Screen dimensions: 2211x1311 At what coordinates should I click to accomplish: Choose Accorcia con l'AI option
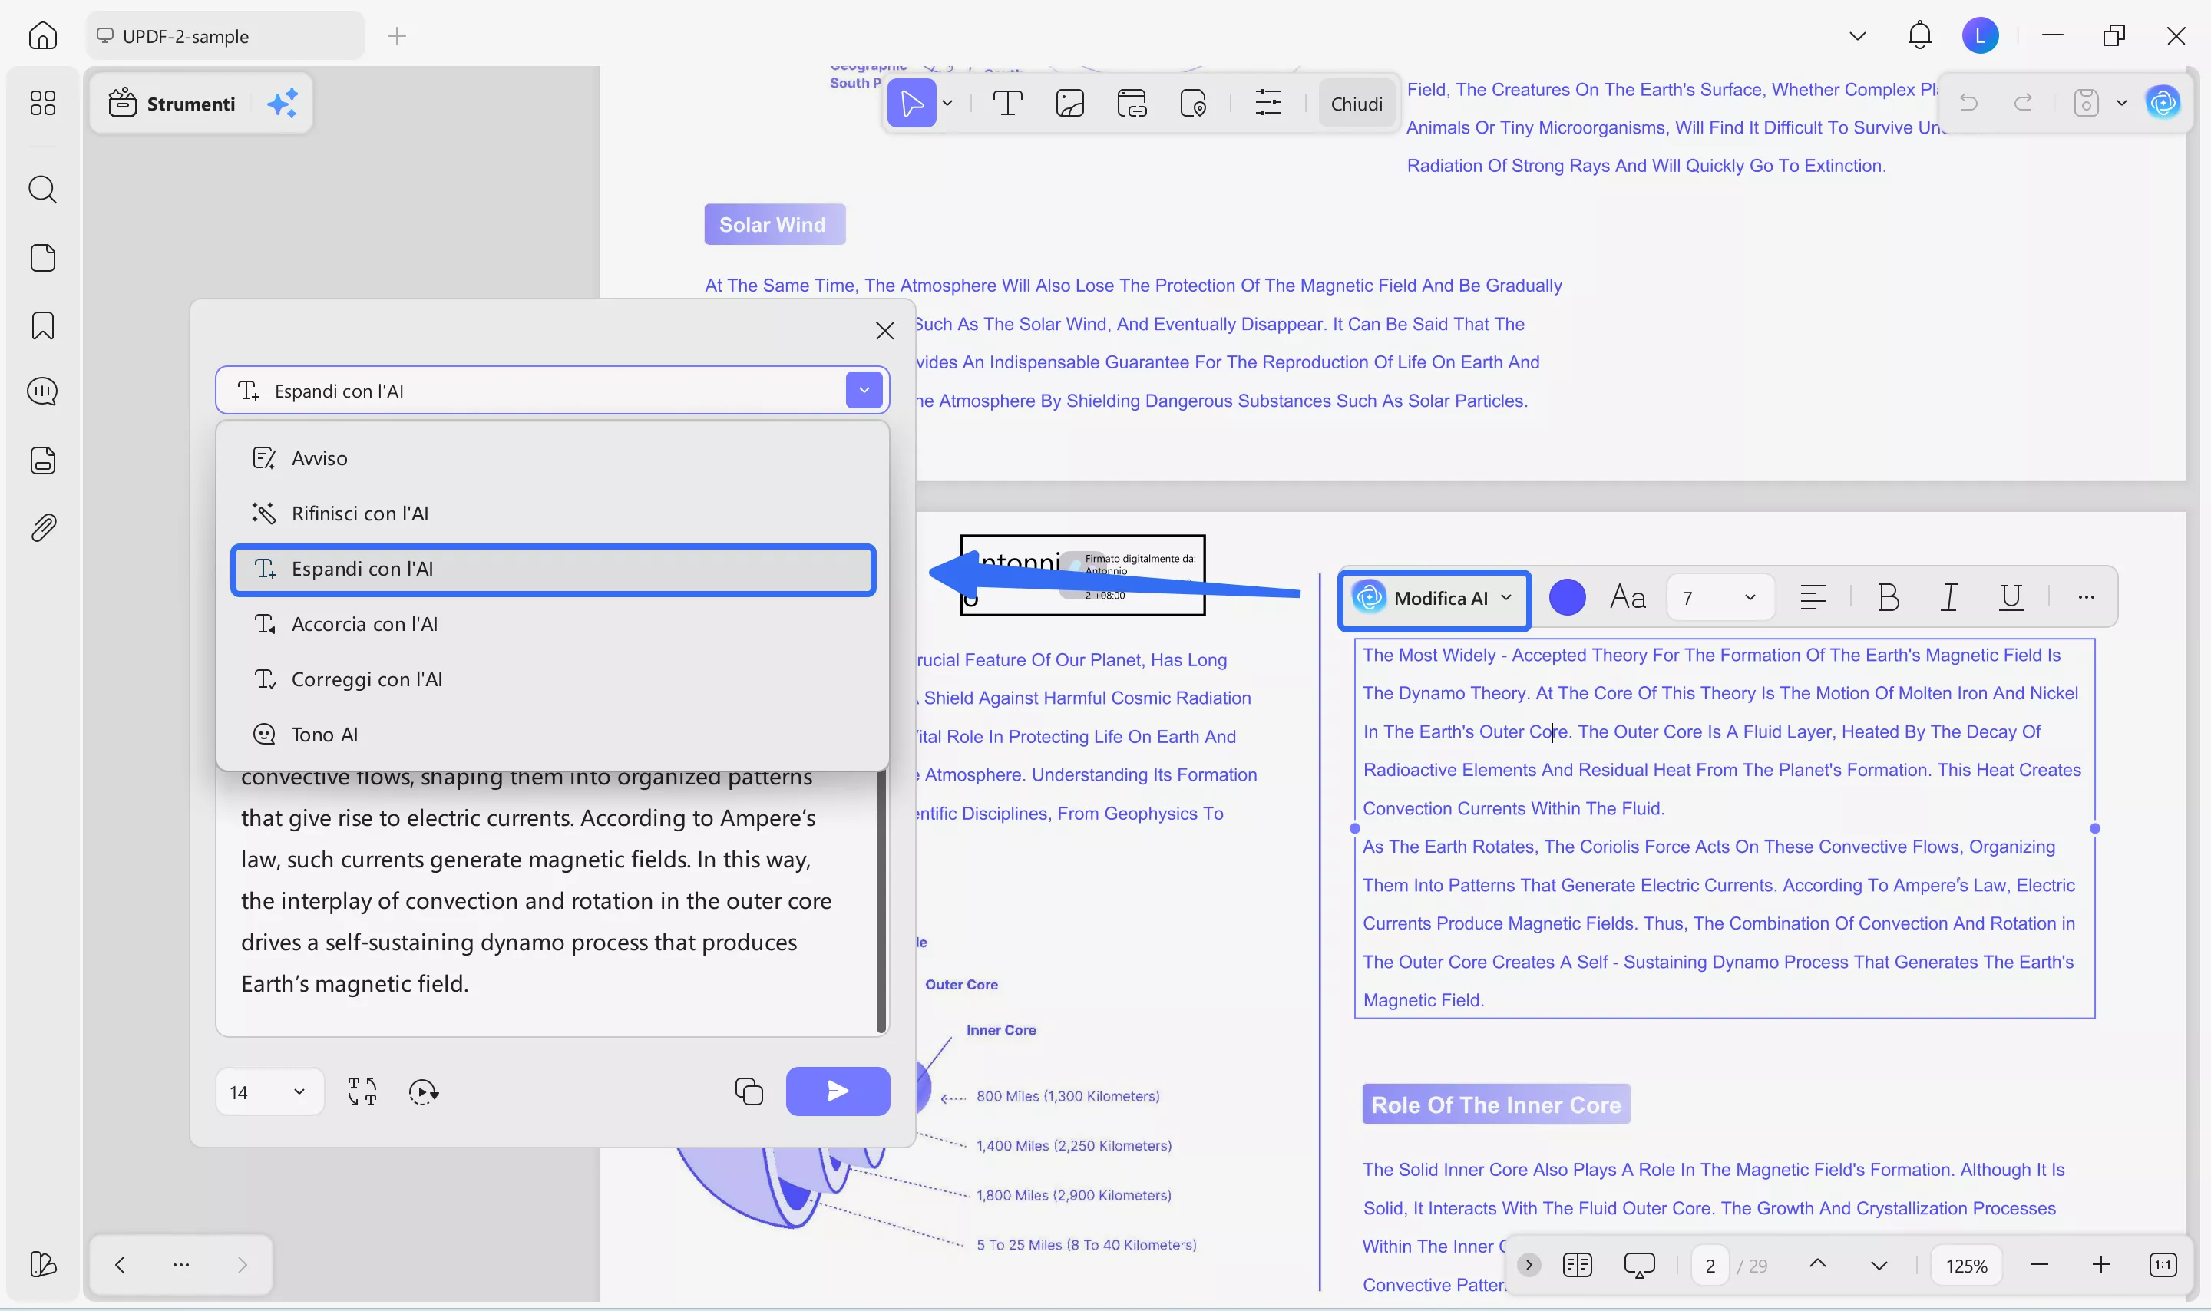point(364,625)
